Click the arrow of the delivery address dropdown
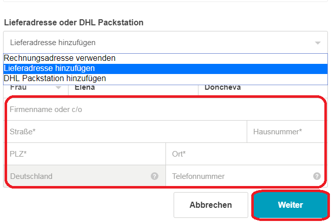This screenshot has height=223, width=334. pos(318,43)
